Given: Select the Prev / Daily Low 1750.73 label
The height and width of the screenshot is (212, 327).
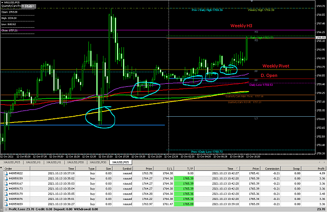Looking at the screenshot, I should coord(207,152).
